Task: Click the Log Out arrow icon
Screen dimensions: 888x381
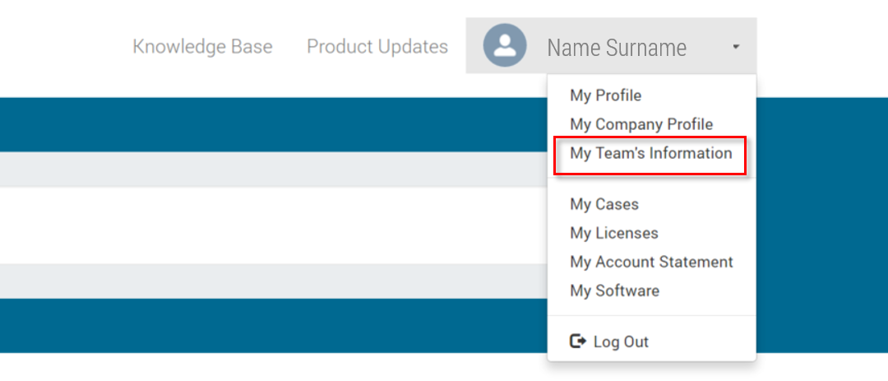Action: (x=578, y=341)
